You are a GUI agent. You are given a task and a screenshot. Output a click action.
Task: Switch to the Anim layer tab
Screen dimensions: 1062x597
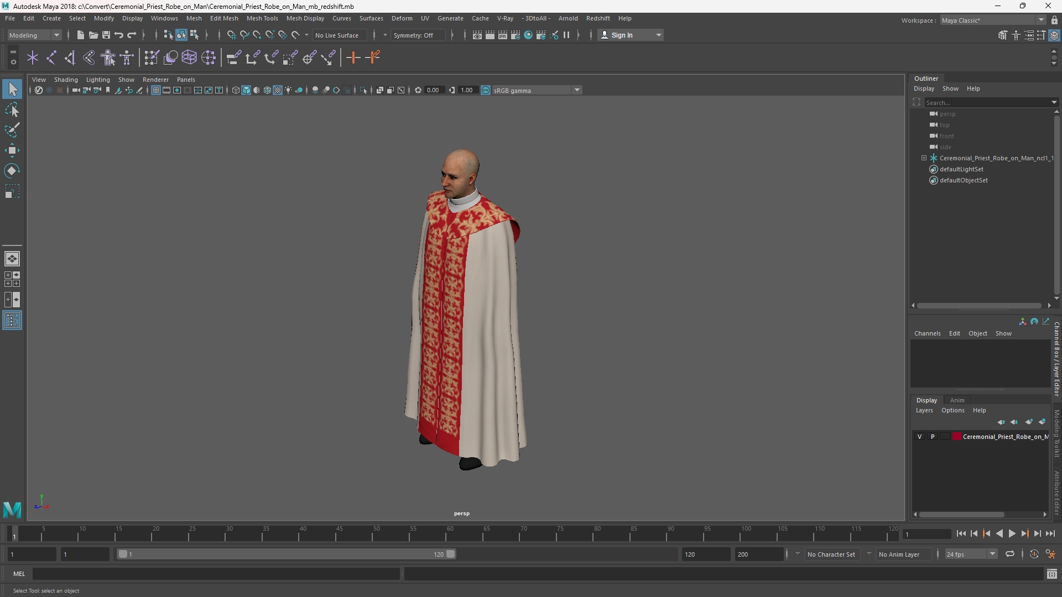[957, 400]
